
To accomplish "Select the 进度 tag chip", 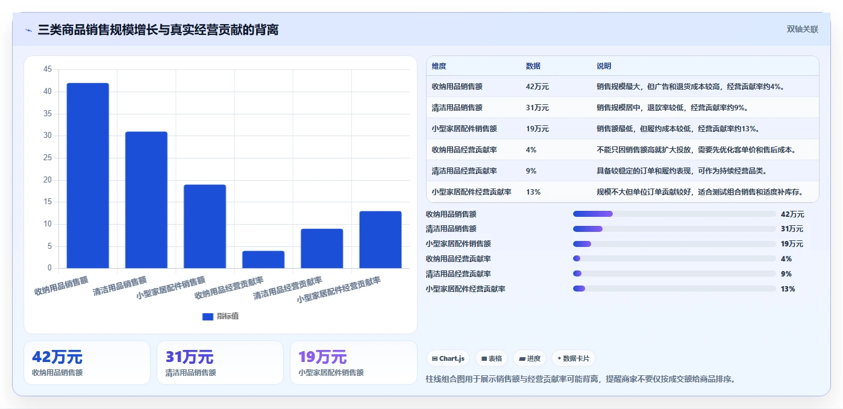I will click(x=530, y=358).
